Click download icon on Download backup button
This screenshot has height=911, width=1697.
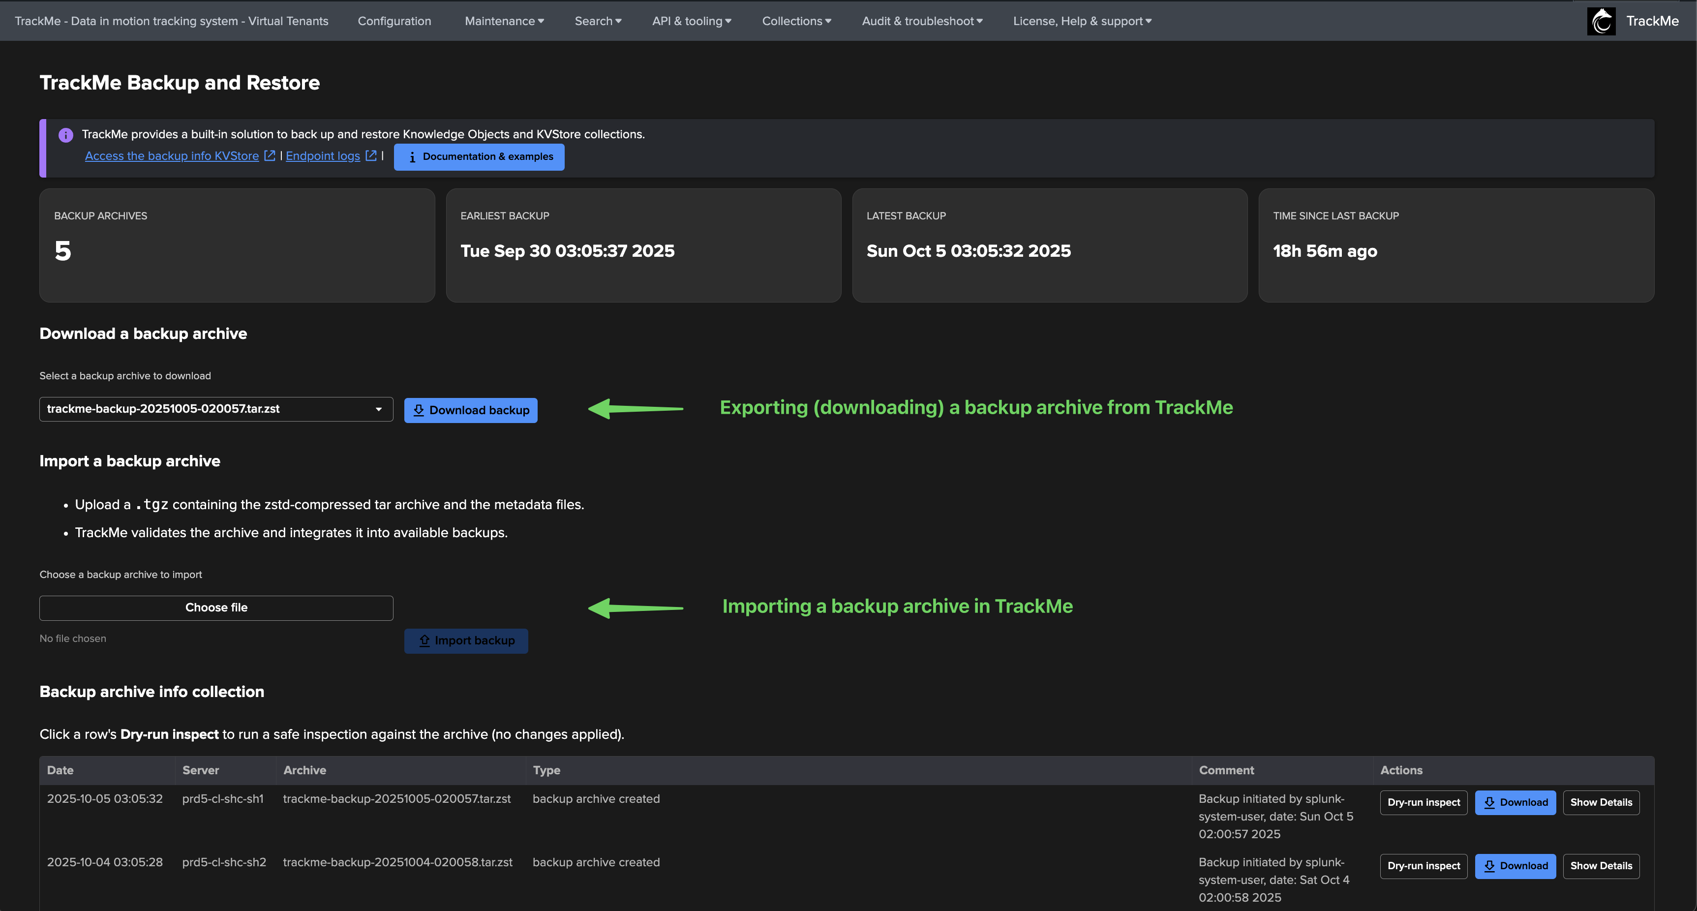(418, 410)
